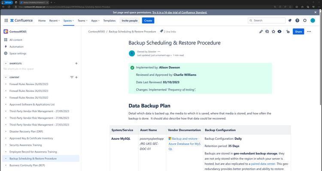
Task: Star this page as favorite
Action: click(x=273, y=32)
